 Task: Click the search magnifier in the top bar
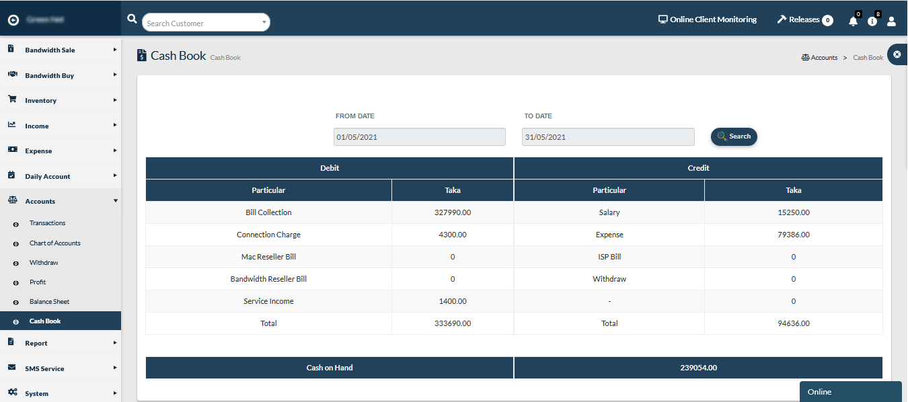pos(132,19)
